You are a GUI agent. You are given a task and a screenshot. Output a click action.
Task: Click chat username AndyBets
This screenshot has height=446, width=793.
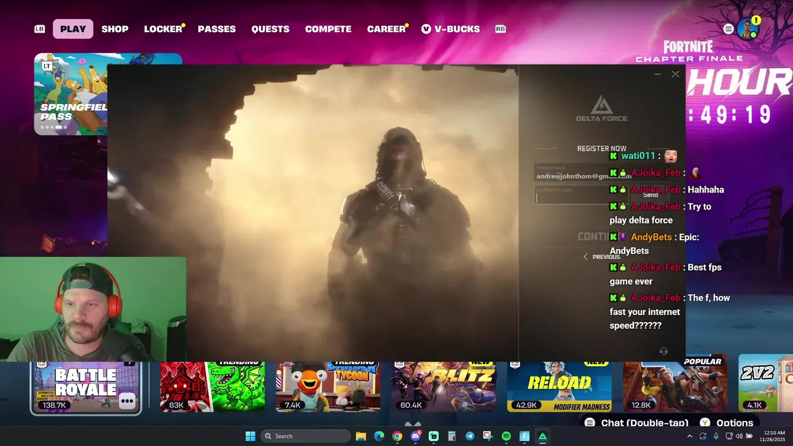[x=651, y=237]
